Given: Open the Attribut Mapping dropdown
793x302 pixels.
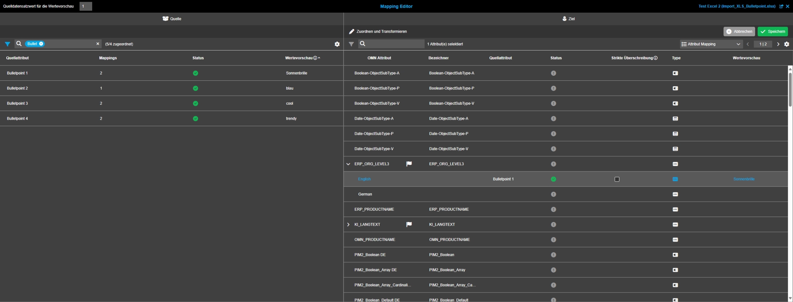Looking at the screenshot, I should [x=711, y=44].
